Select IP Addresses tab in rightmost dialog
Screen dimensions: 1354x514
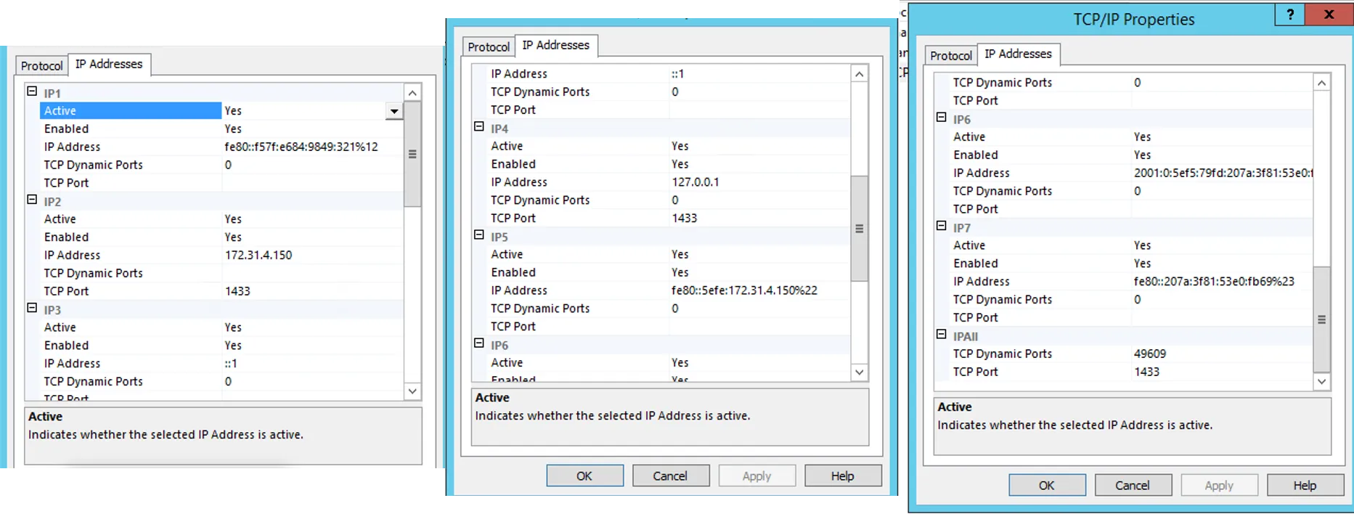click(x=1018, y=54)
